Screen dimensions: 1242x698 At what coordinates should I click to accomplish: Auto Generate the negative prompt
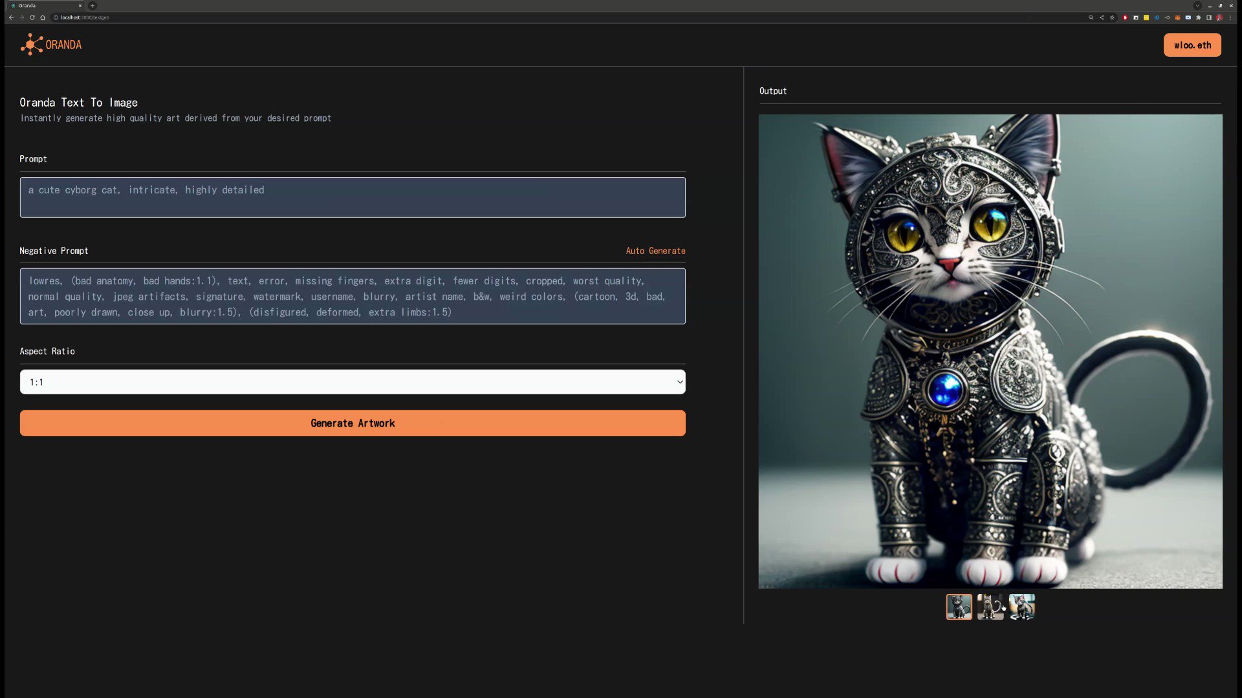pyautogui.click(x=655, y=251)
